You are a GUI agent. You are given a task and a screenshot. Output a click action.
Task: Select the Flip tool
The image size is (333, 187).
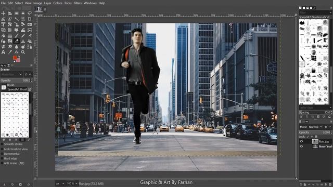pyautogui.click(x=30, y=24)
